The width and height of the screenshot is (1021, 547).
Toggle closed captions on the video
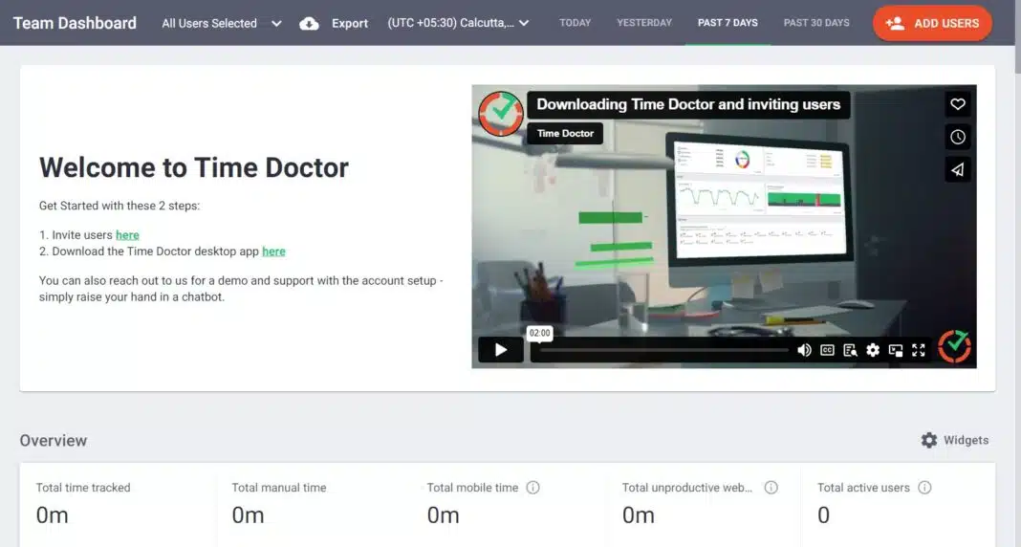(828, 350)
